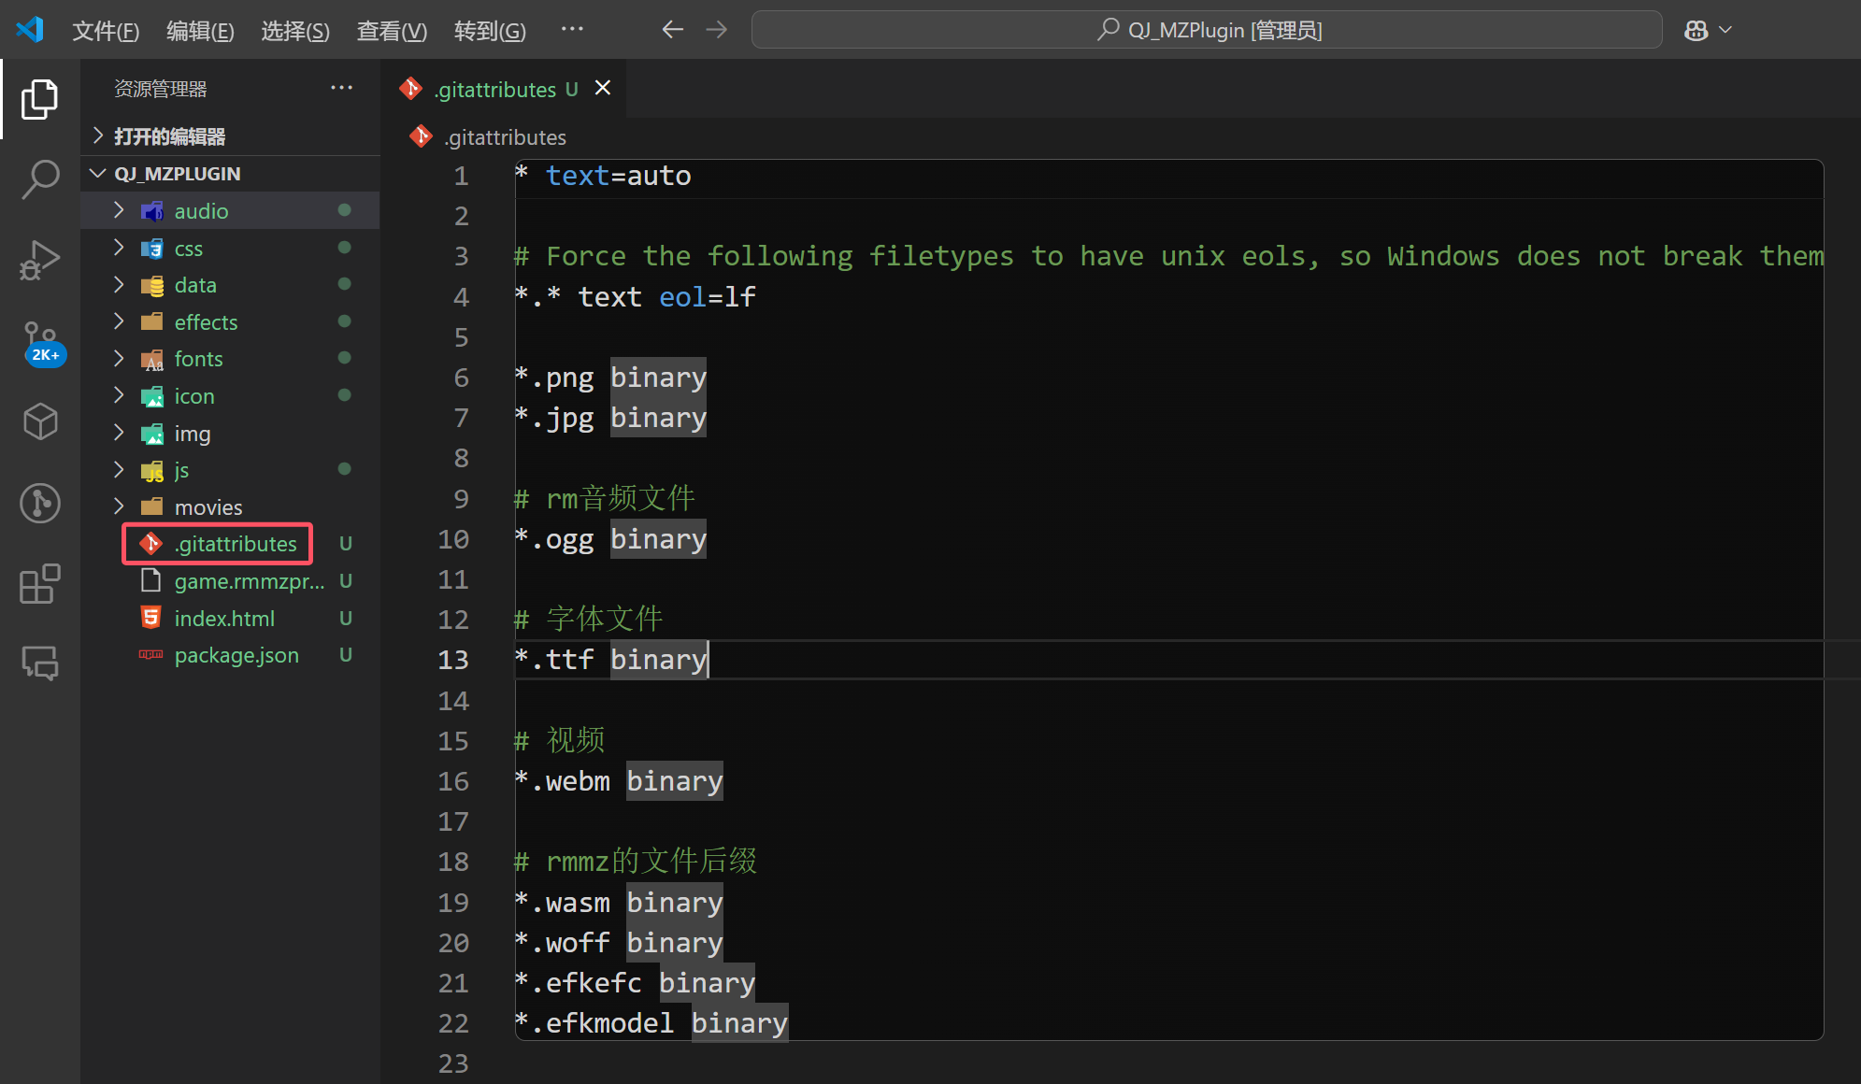Click line number 1 in gutter
Screen dimensions: 1861x1084
[x=461, y=176]
